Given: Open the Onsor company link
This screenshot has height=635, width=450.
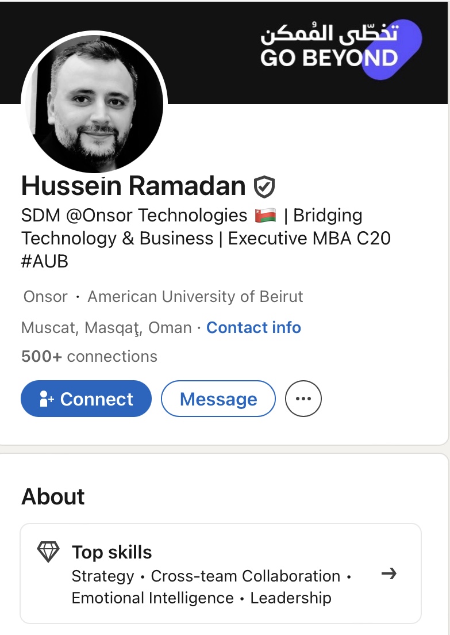Looking at the screenshot, I should 45,297.
